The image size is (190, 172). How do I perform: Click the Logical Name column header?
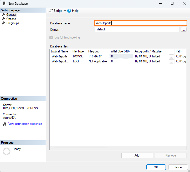60,51
